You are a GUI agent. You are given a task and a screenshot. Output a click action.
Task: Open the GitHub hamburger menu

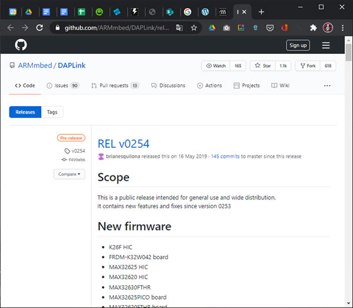[x=326, y=45]
